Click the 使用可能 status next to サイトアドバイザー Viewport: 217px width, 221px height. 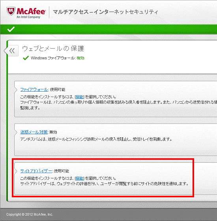pyautogui.click(x=62, y=171)
